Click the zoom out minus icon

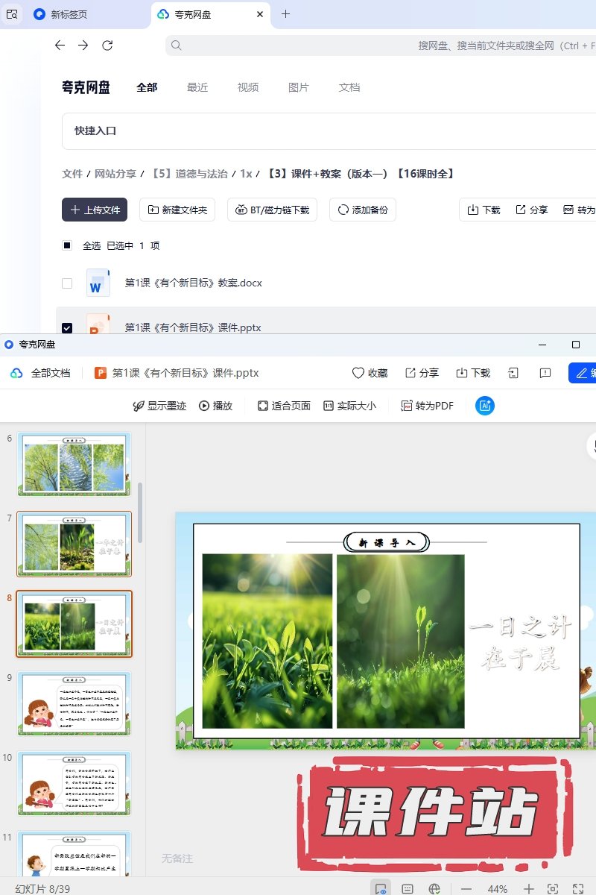coord(466,889)
